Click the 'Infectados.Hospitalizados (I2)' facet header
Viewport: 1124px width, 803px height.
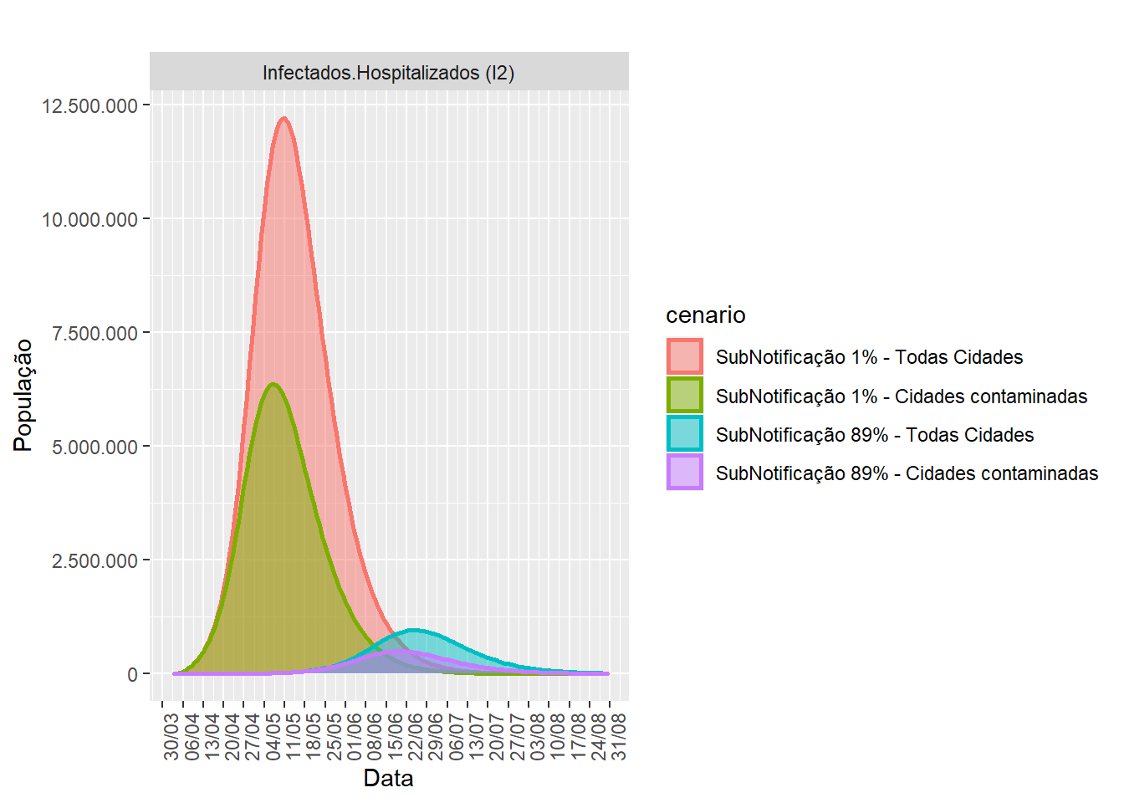tap(389, 73)
